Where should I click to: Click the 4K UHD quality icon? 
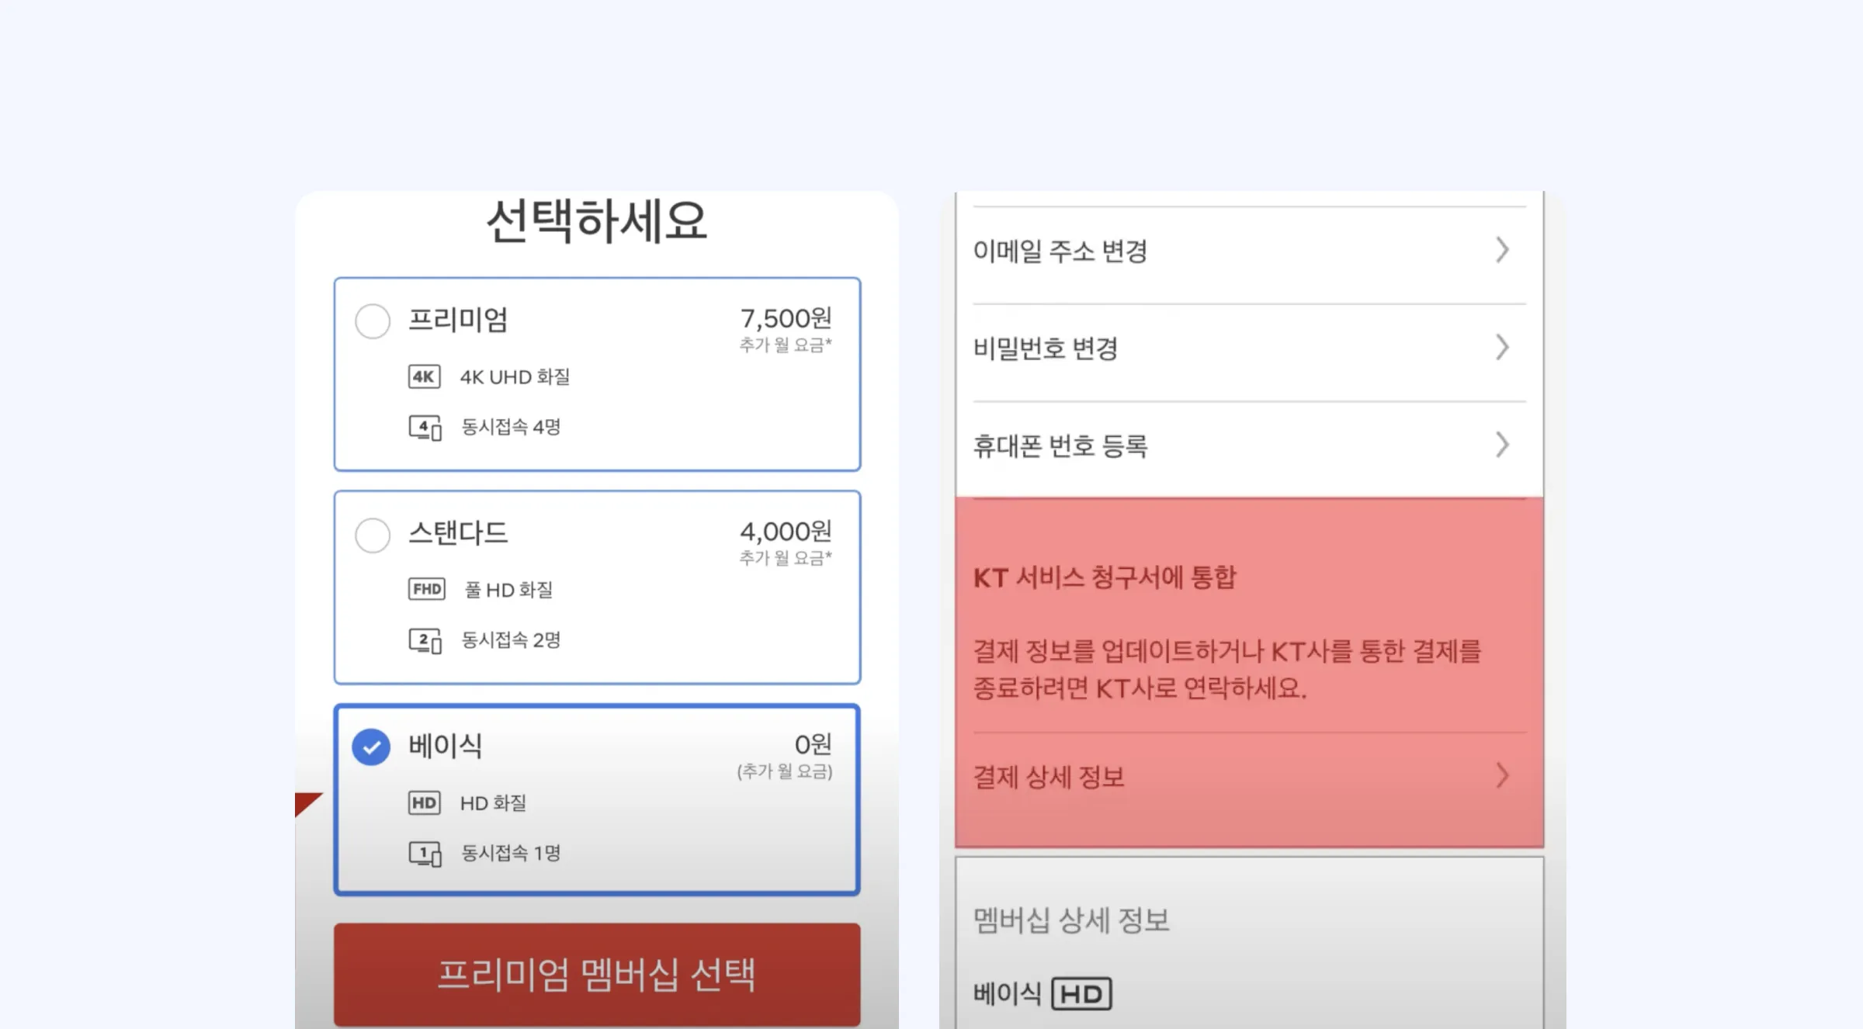425,376
